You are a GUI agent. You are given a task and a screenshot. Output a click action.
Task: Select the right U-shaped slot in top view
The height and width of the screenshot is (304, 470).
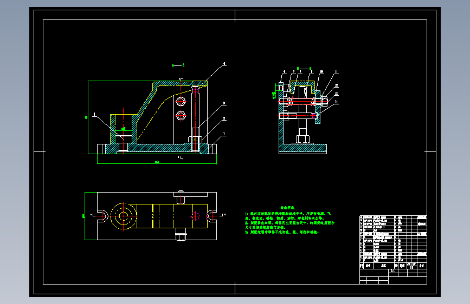point(211,216)
